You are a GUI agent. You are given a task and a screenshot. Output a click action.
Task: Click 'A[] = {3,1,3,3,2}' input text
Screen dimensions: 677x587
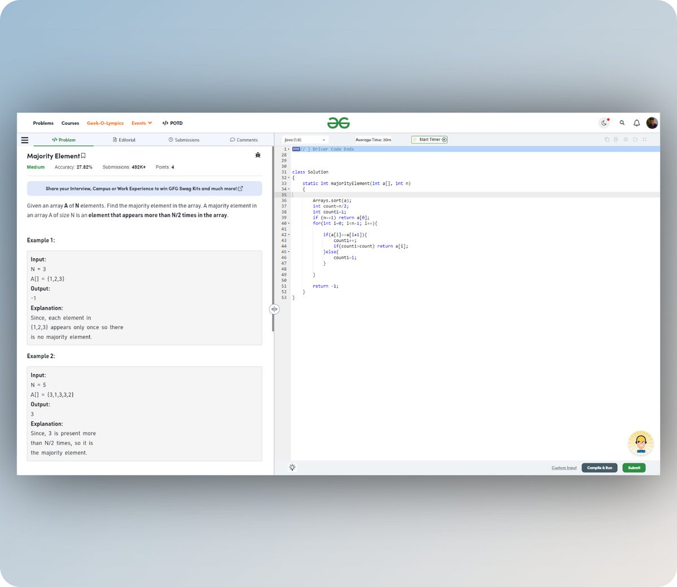52,395
